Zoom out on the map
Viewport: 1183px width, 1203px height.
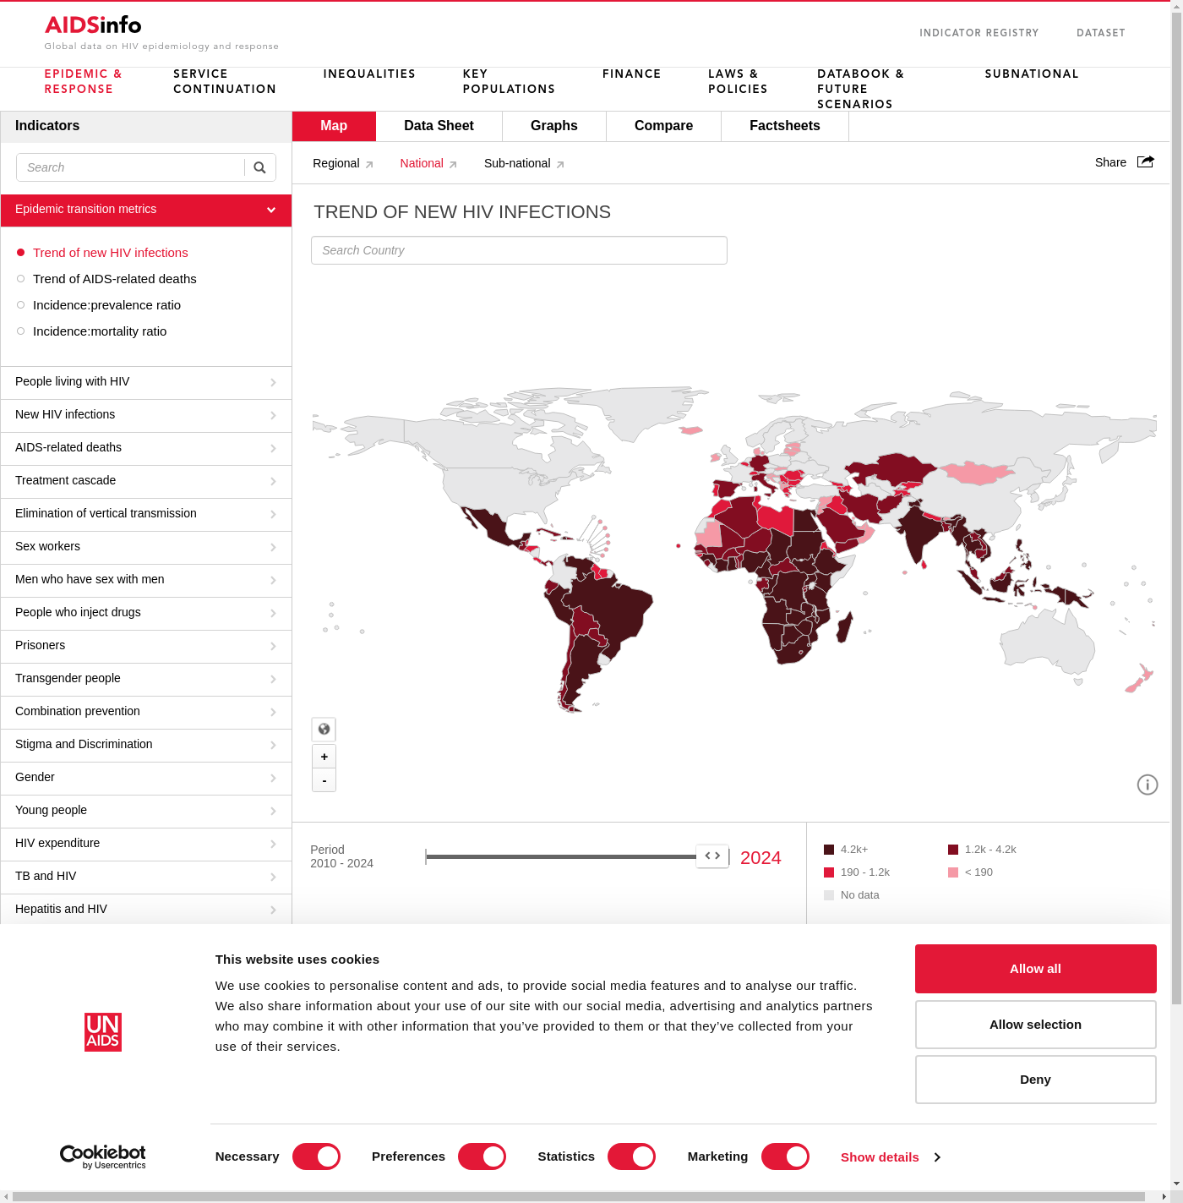[x=324, y=780]
